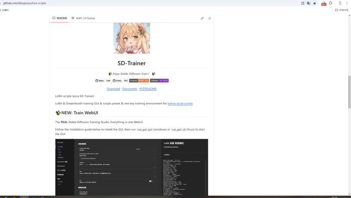The width and height of the screenshot is (351, 198).
Task: Switch to AGPL-3.0 license tab
Action: (x=83, y=18)
